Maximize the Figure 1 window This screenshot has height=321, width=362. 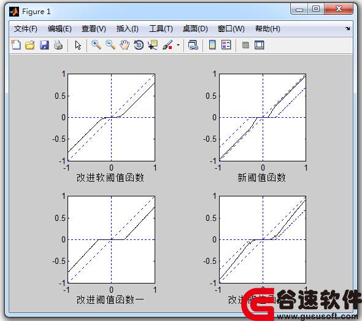[x=316, y=9]
